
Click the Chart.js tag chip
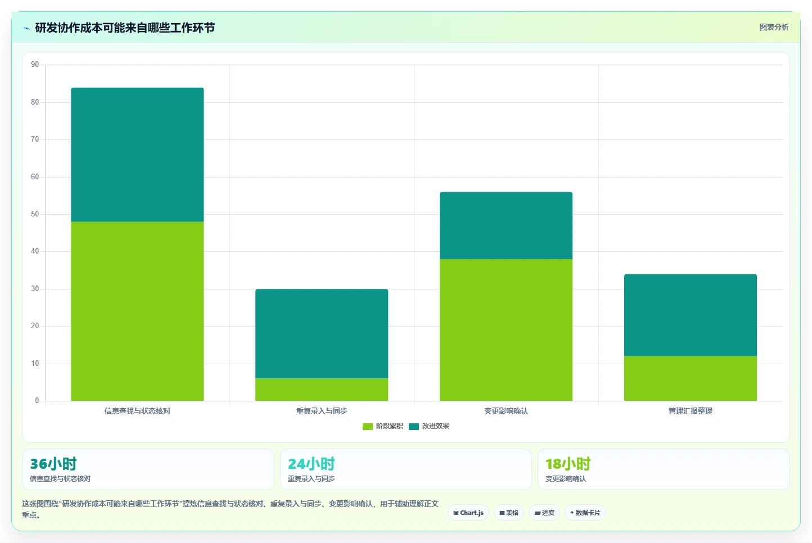468,513
